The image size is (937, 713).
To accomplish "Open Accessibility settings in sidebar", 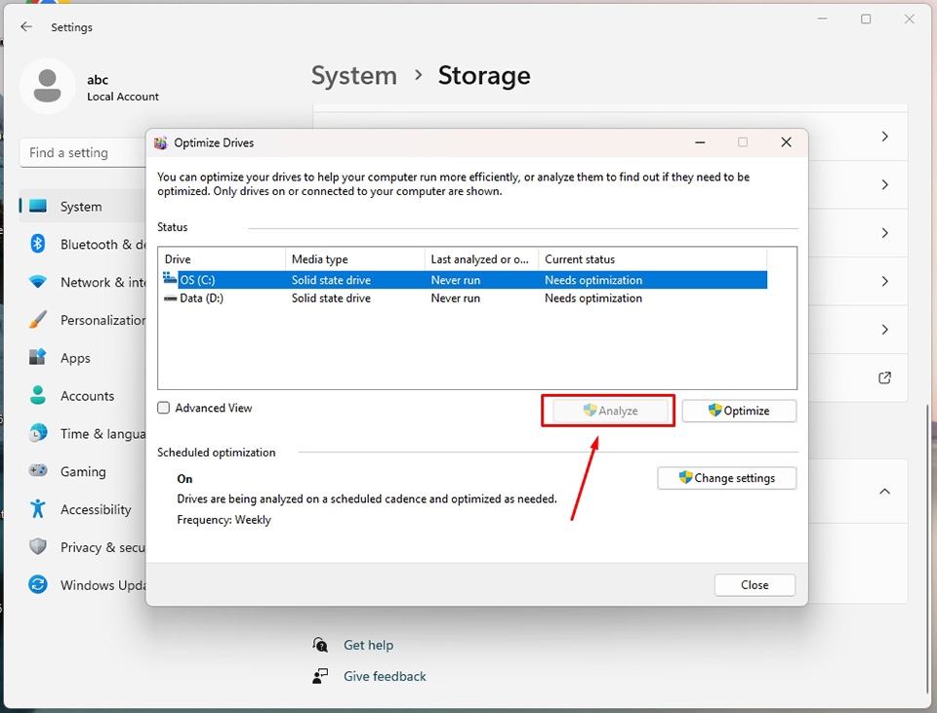I will point(82,509).
